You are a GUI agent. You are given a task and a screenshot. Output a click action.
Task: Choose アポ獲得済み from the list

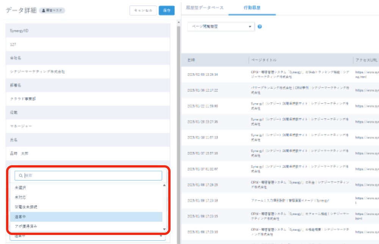click(26, 226)
